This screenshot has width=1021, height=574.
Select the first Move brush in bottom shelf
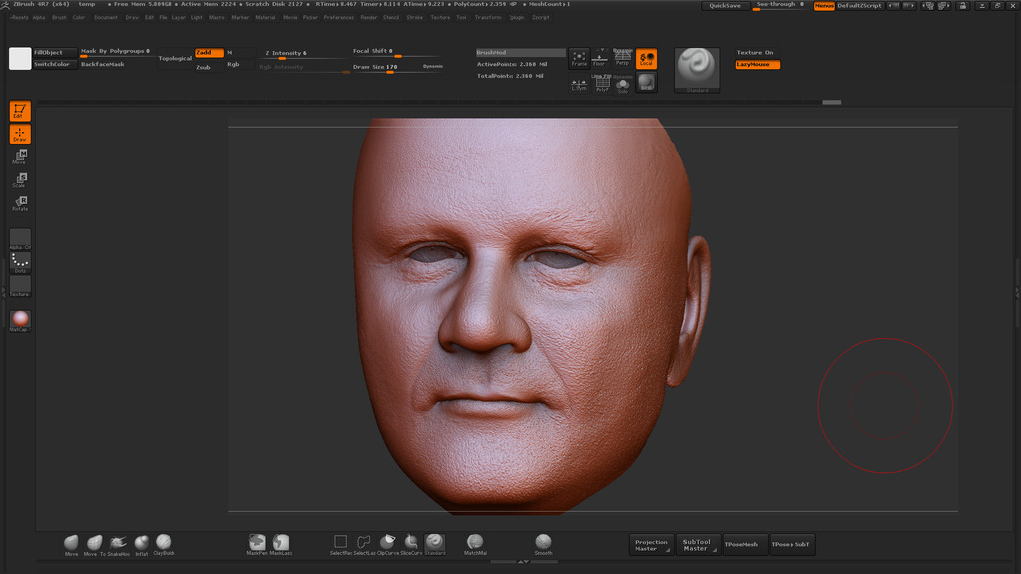pyautogui.click(x=71, y=545)
